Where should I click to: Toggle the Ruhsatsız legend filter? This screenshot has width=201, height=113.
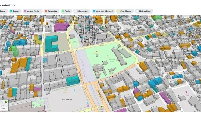51,11
